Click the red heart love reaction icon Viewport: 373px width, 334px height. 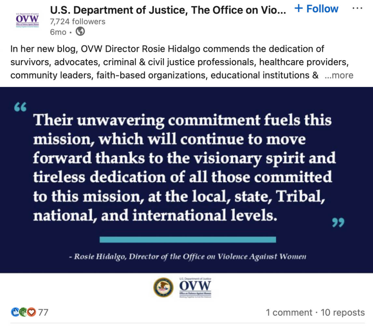[x=31, y=313]
